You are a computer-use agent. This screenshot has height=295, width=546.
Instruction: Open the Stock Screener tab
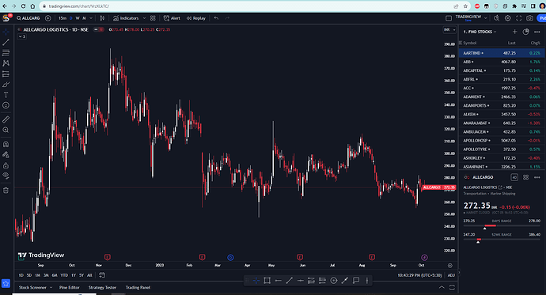tap(32, 287)
